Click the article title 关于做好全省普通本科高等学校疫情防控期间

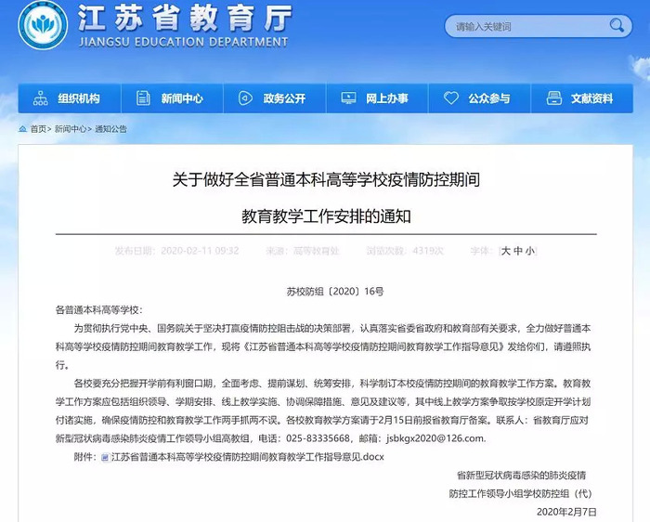326,180
